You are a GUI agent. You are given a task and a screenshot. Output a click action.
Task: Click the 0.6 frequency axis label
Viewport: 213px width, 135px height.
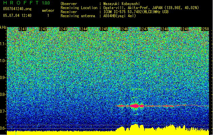tap(3, 128)
